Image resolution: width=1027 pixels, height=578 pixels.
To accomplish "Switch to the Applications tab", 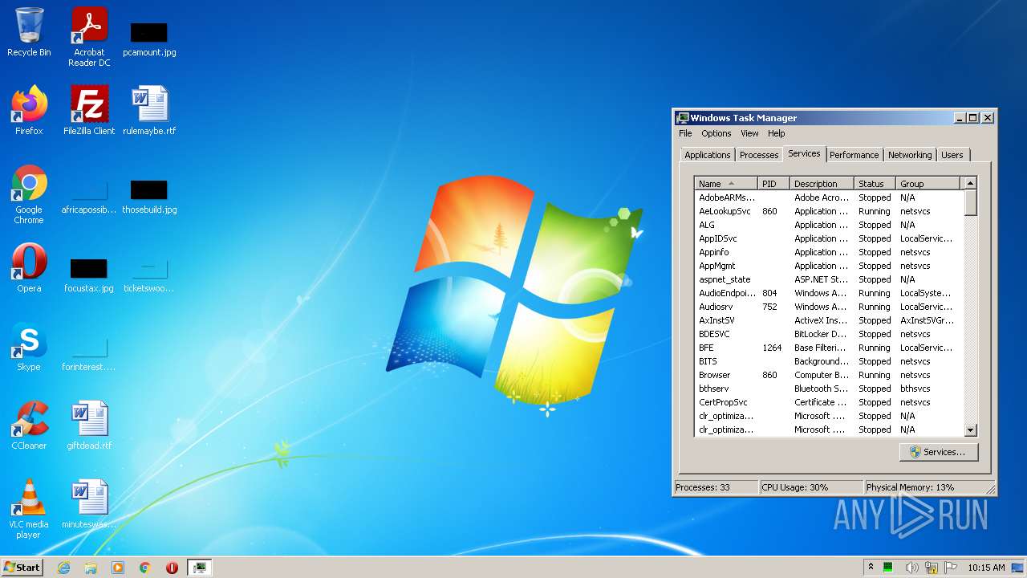I will 707,155.
